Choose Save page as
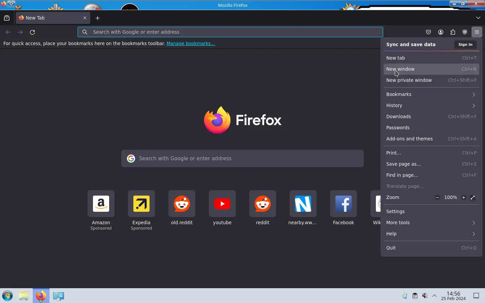 [431, 164]
